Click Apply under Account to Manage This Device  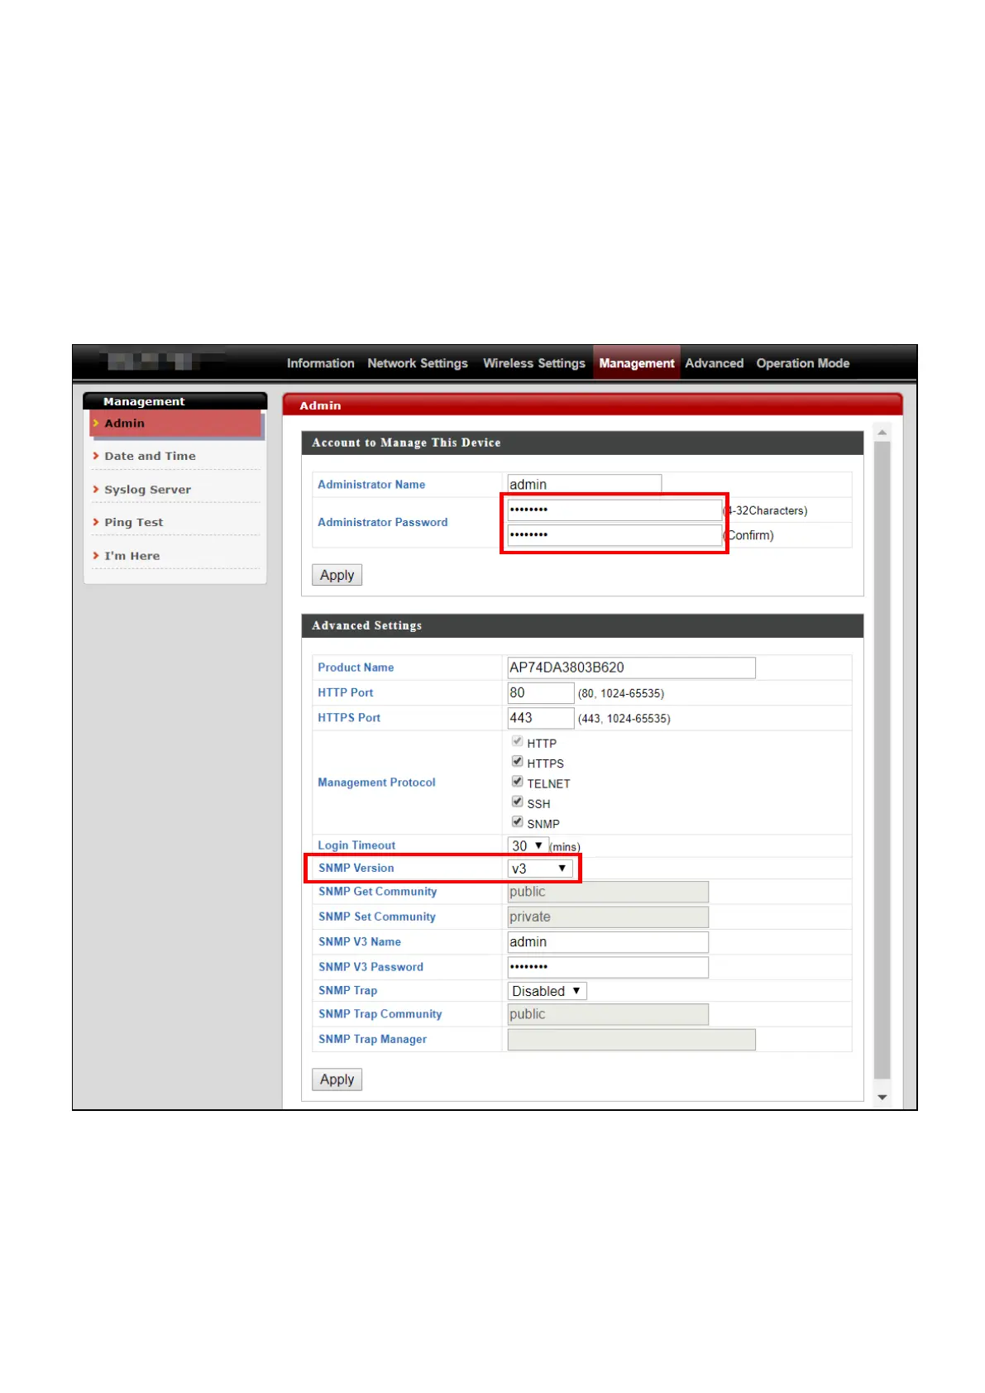tap(337, 575)
